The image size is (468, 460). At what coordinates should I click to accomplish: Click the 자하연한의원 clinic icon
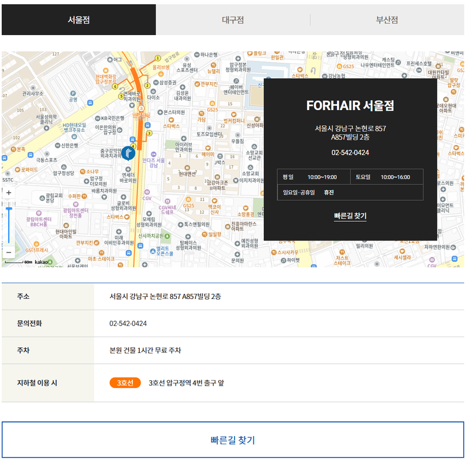tap(453, 247)
